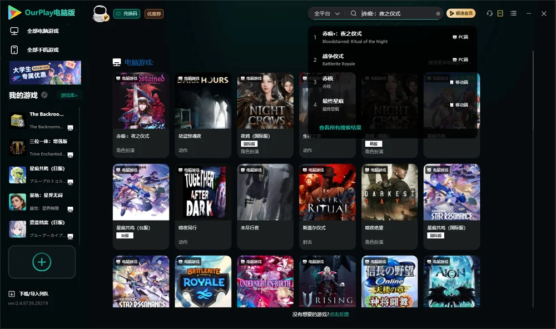Open The Backrooms game in my games
This screenshot has width=556, height=329.
click(42, 120)
